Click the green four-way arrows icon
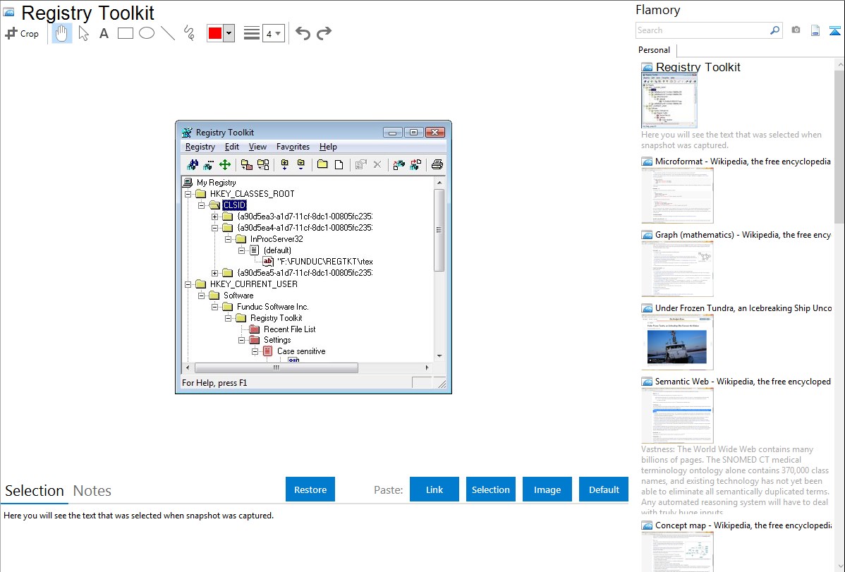 pos(225,165)
